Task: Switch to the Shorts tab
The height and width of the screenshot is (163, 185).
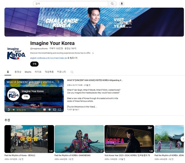Action: coord(28,72)
